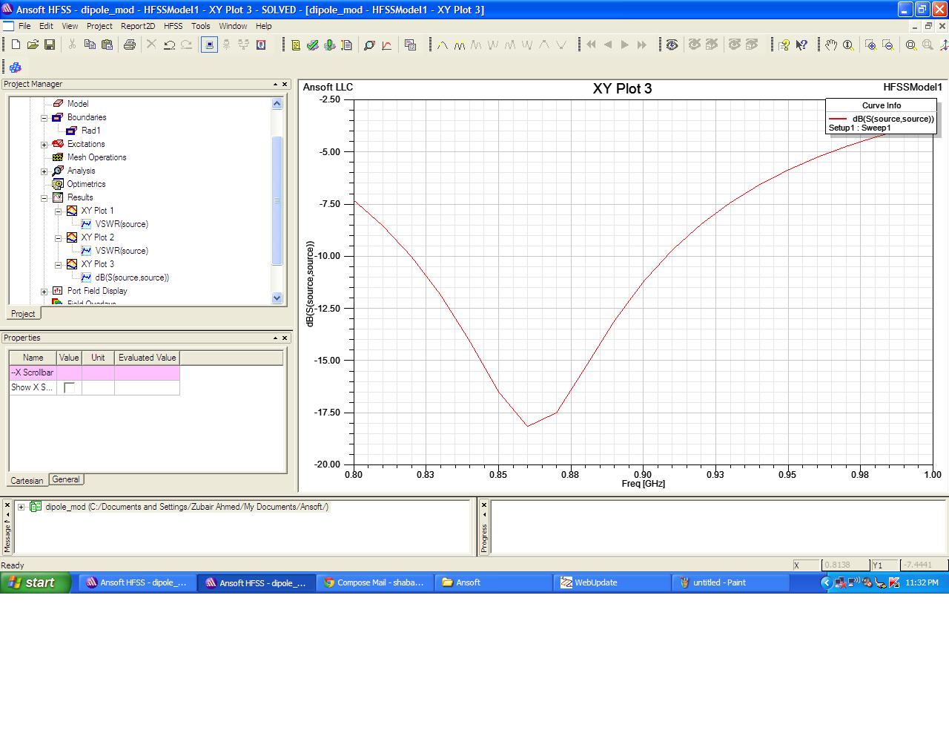The width and height of the screenshot is (949, 742).
Task: Click the eye visibility toolbar icon
Action: (x=672, y=45)
